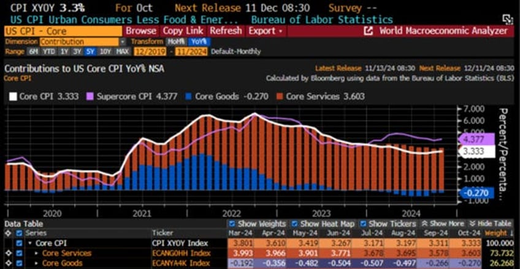This screenshot has width=520, height=269.
Task: Toggle the Series header select-all checkbox
Action: click(x=19, y=234)
